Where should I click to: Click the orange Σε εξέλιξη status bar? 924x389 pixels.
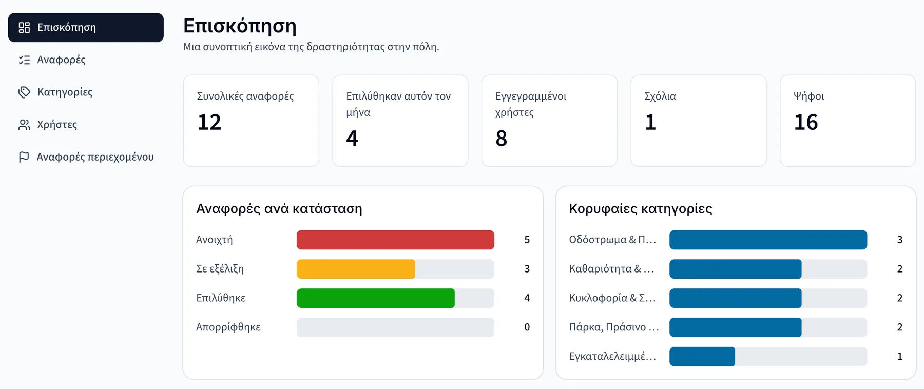(x=356, y=269)
